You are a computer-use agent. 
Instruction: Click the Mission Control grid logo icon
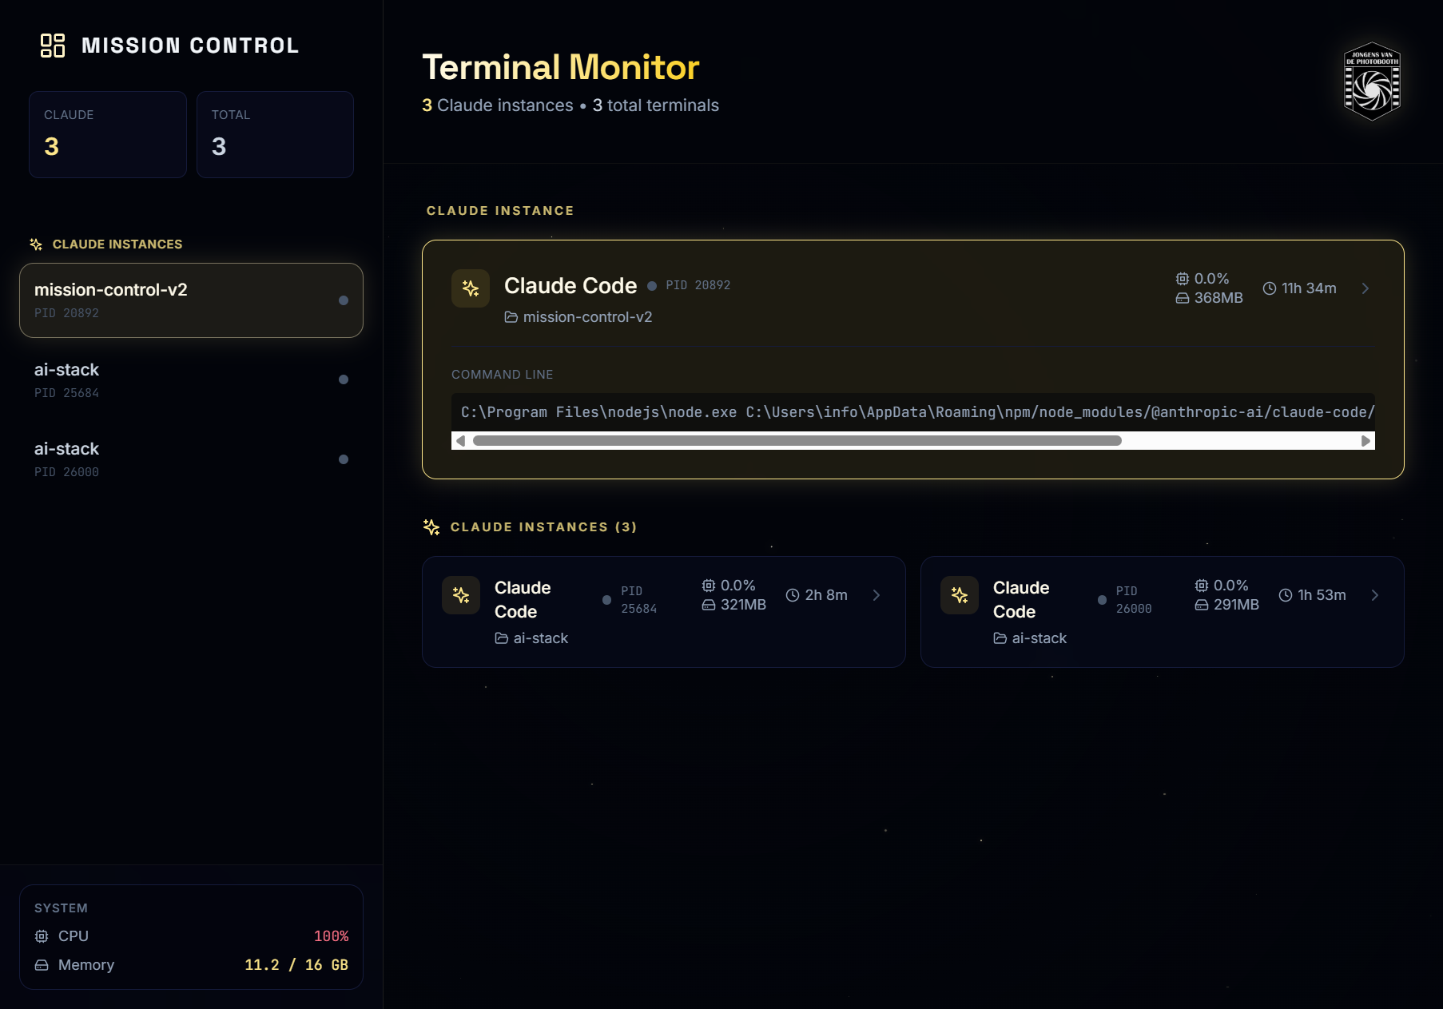[x=53, y=46]
